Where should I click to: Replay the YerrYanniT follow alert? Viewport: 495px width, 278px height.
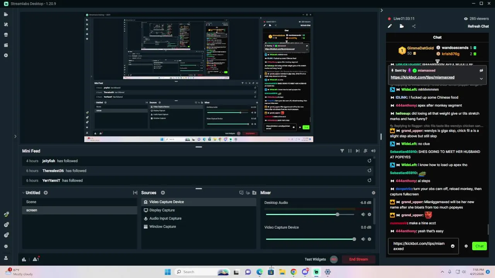coord(369,180)
